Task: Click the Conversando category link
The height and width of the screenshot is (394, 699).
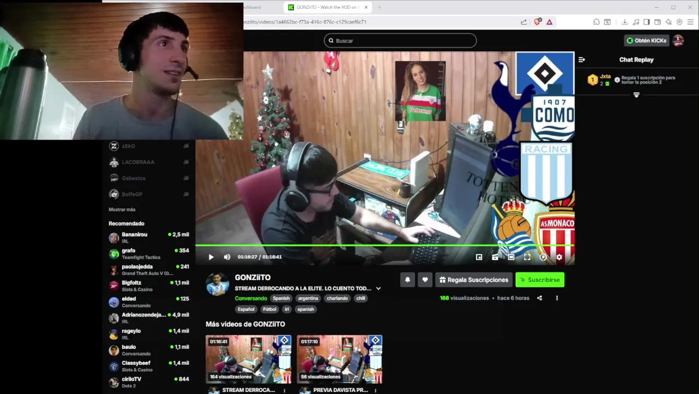Action: (x=251, y=298)
